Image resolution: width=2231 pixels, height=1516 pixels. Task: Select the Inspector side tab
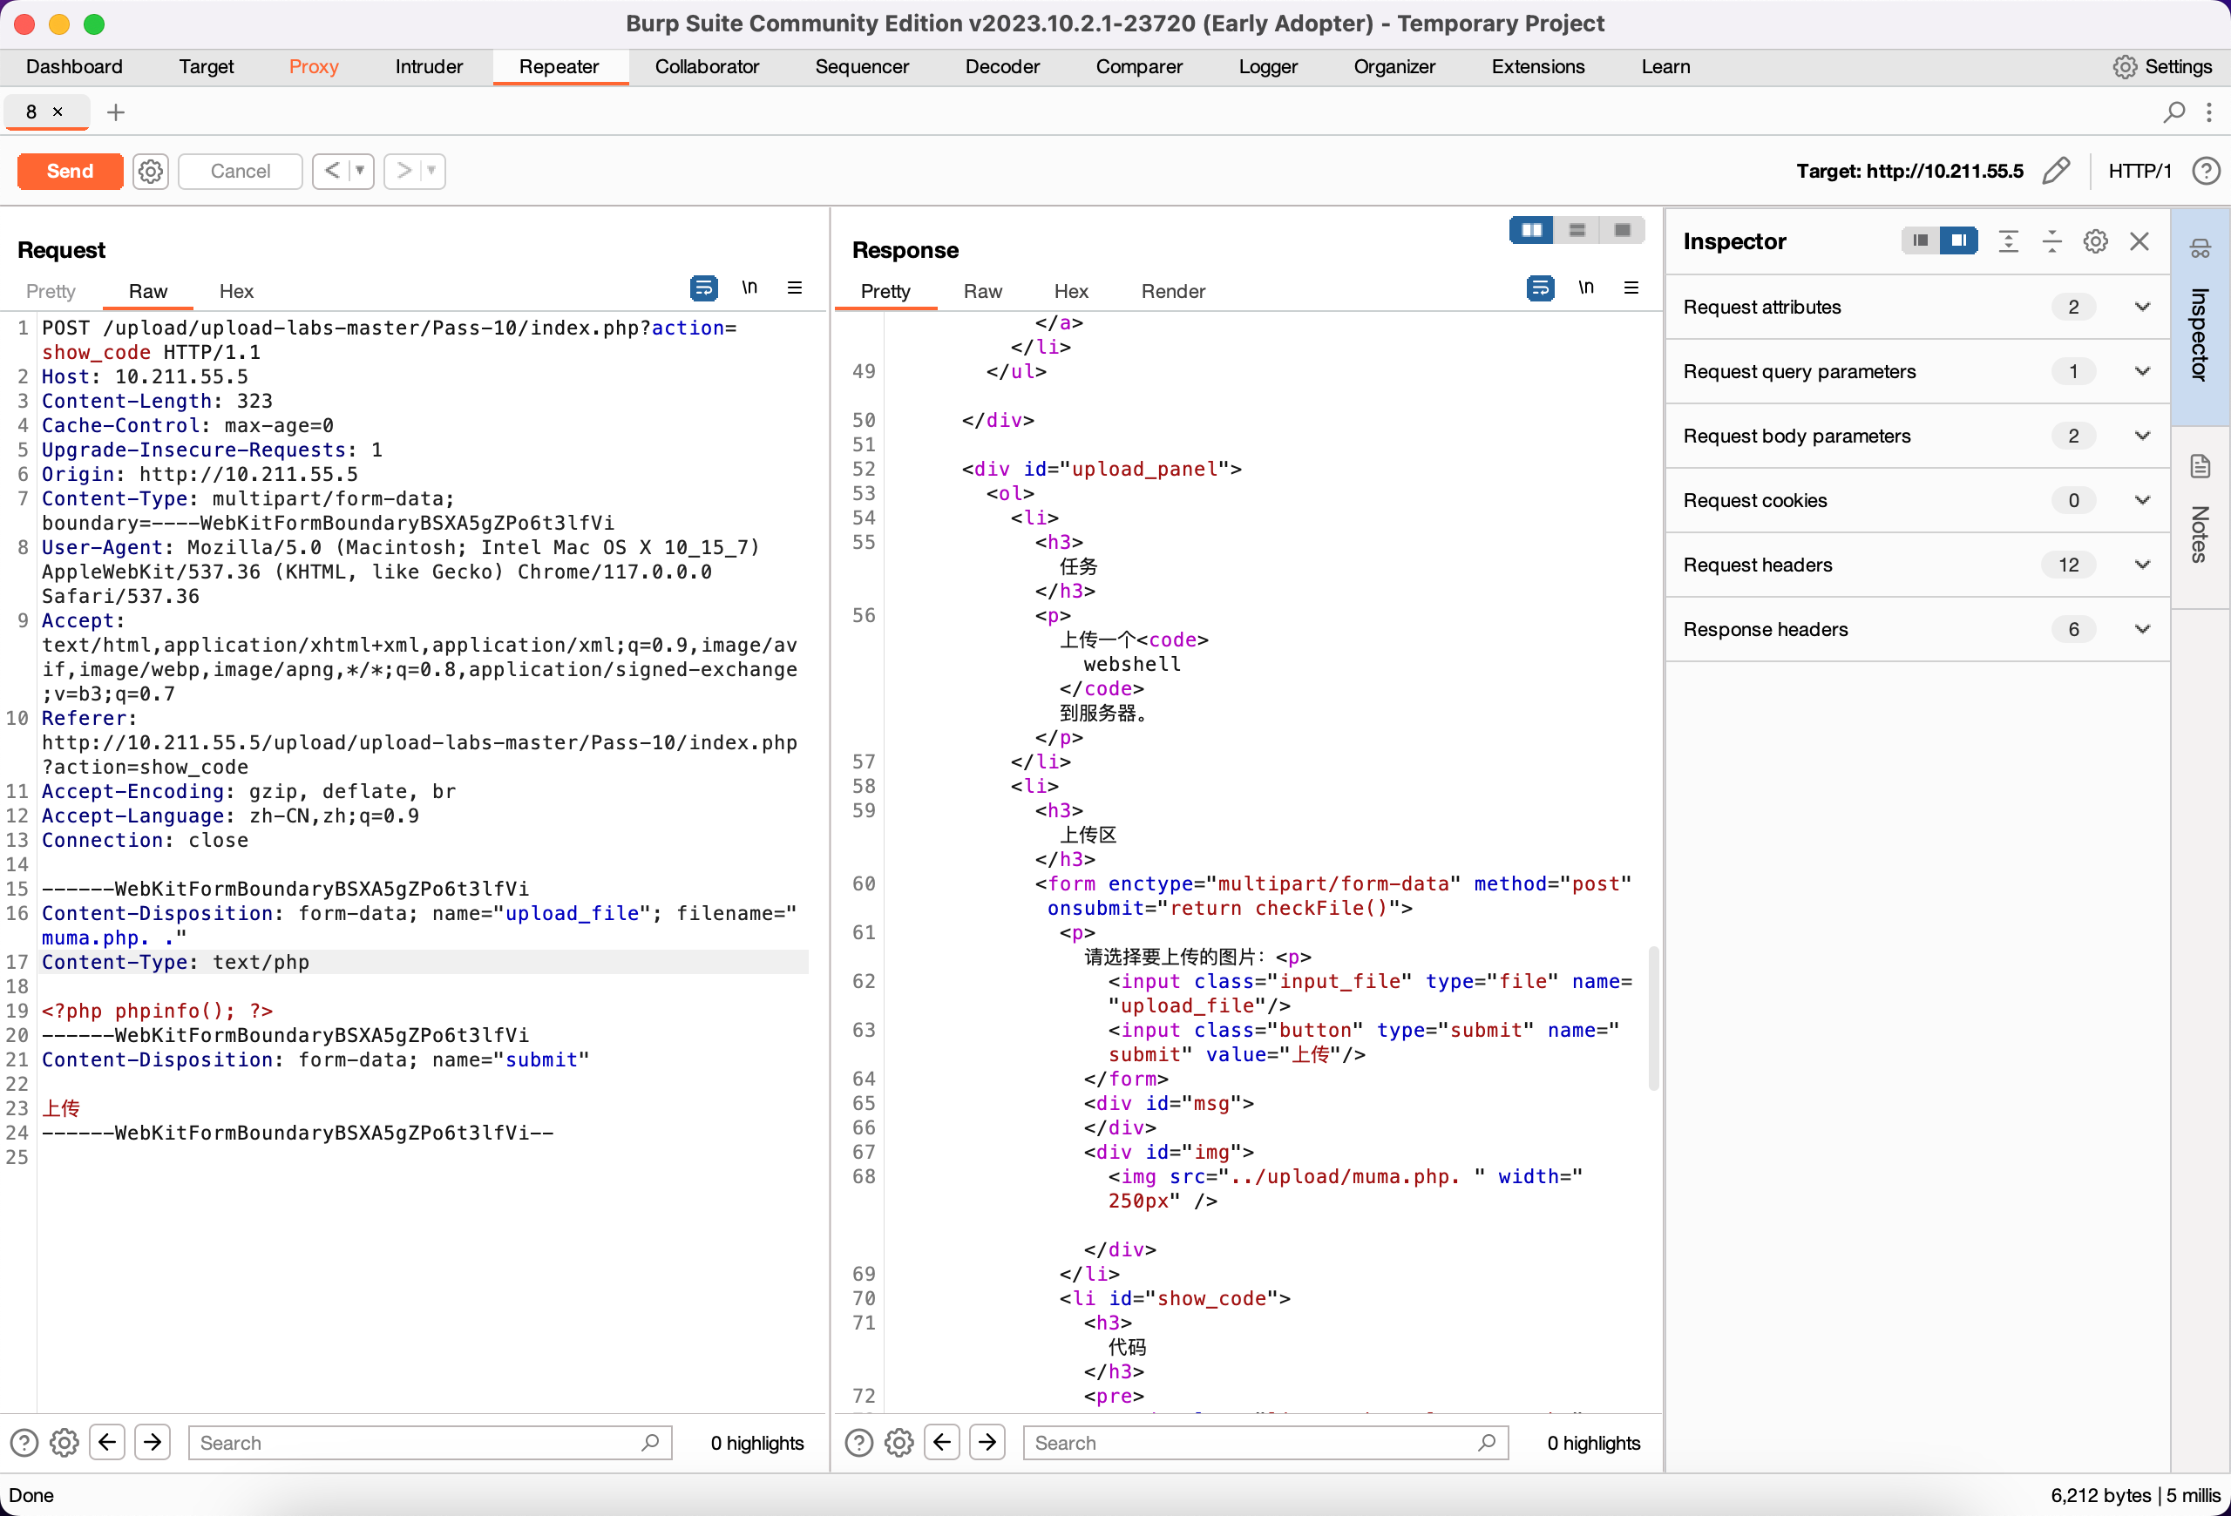click(2200, 316)
